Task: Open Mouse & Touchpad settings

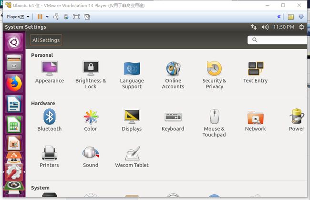Action: tap(214, 123)
